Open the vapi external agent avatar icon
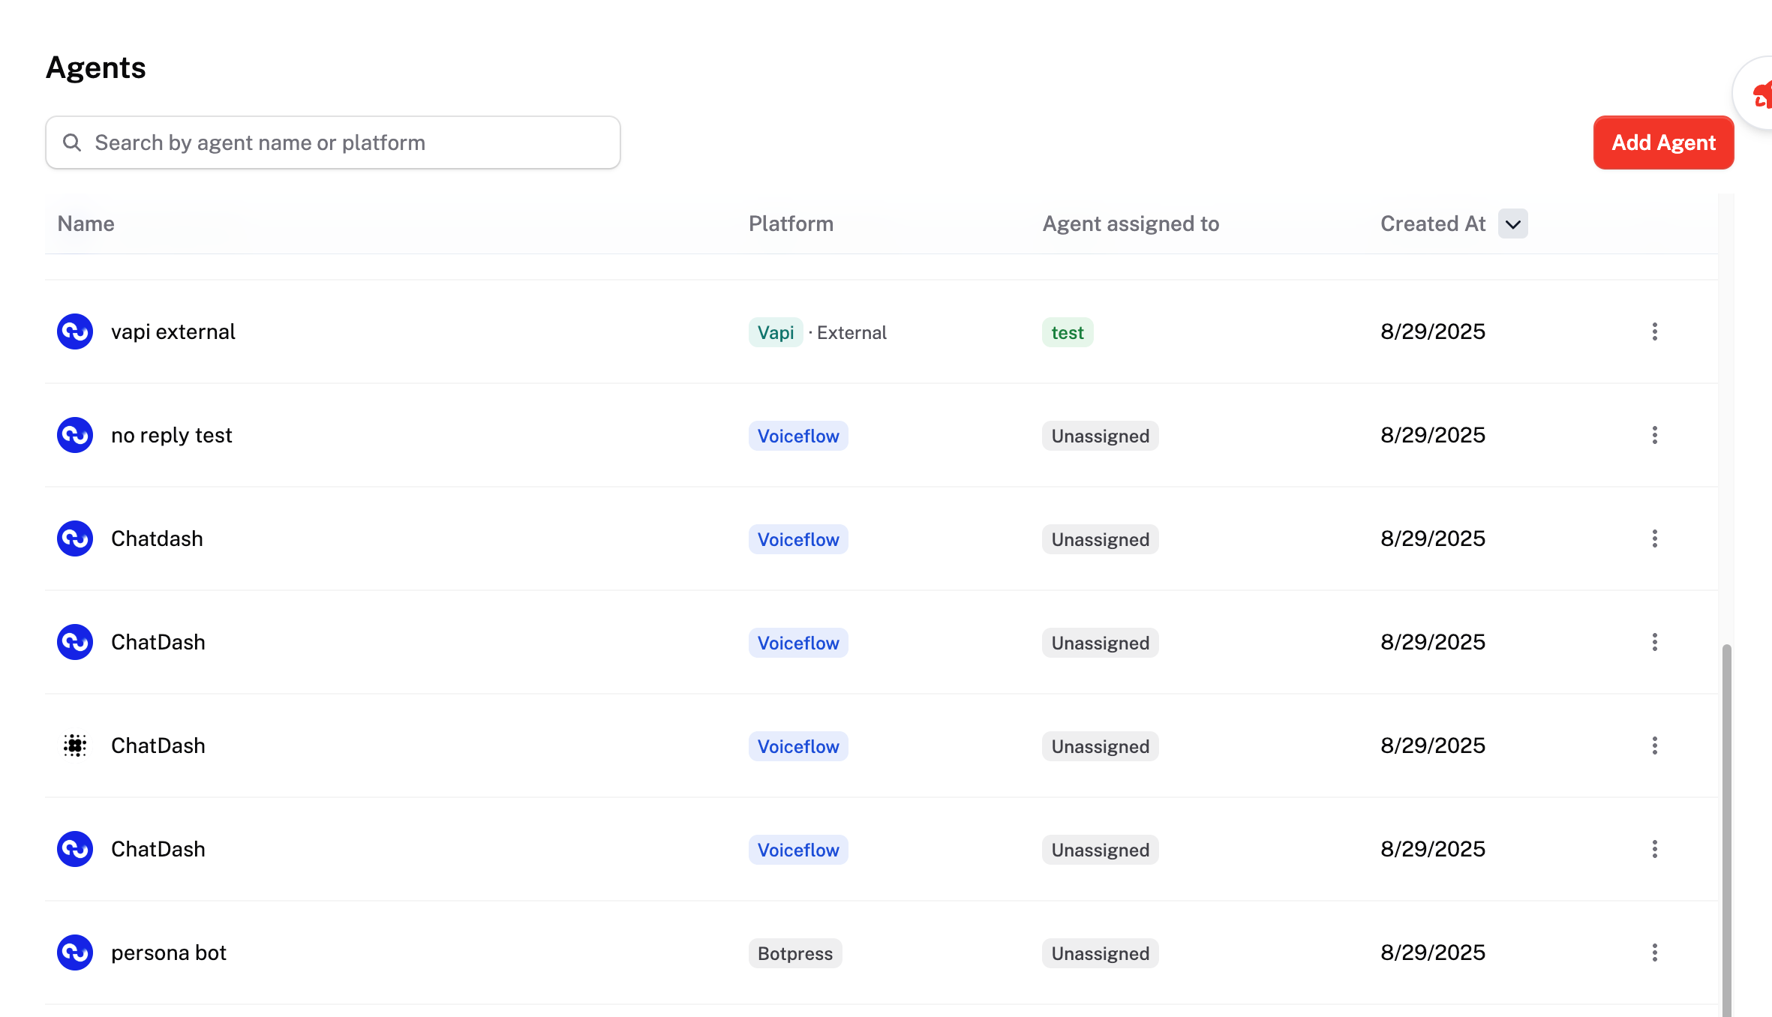This screenshot has width=1772, height=1017. 75,331
